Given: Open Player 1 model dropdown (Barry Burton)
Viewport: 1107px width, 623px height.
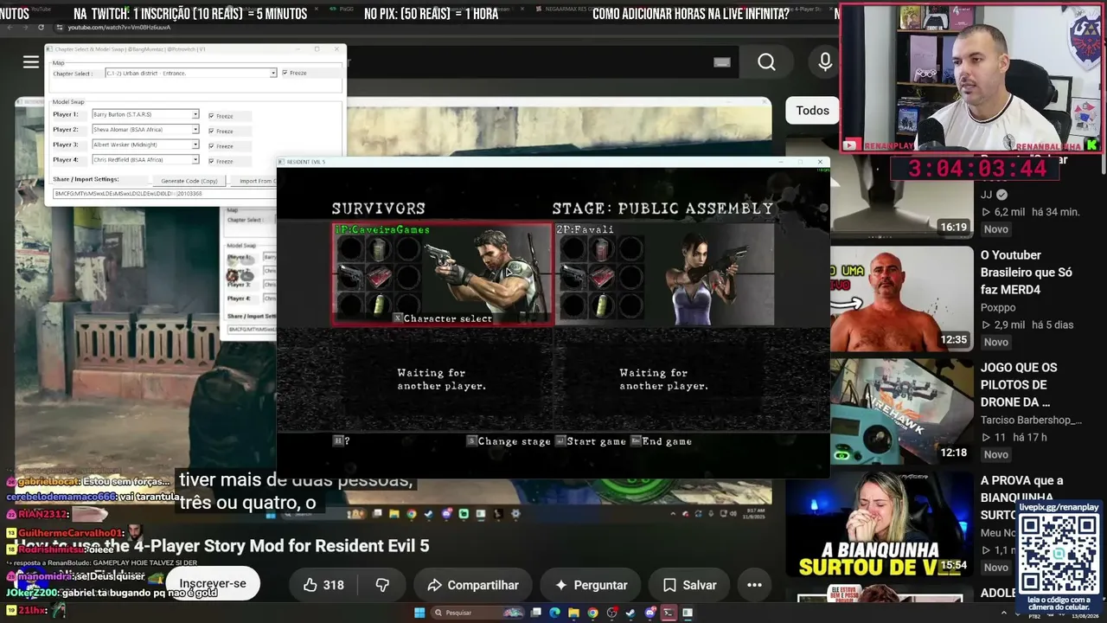Looking at the screenshot, I should click(195, 114).
